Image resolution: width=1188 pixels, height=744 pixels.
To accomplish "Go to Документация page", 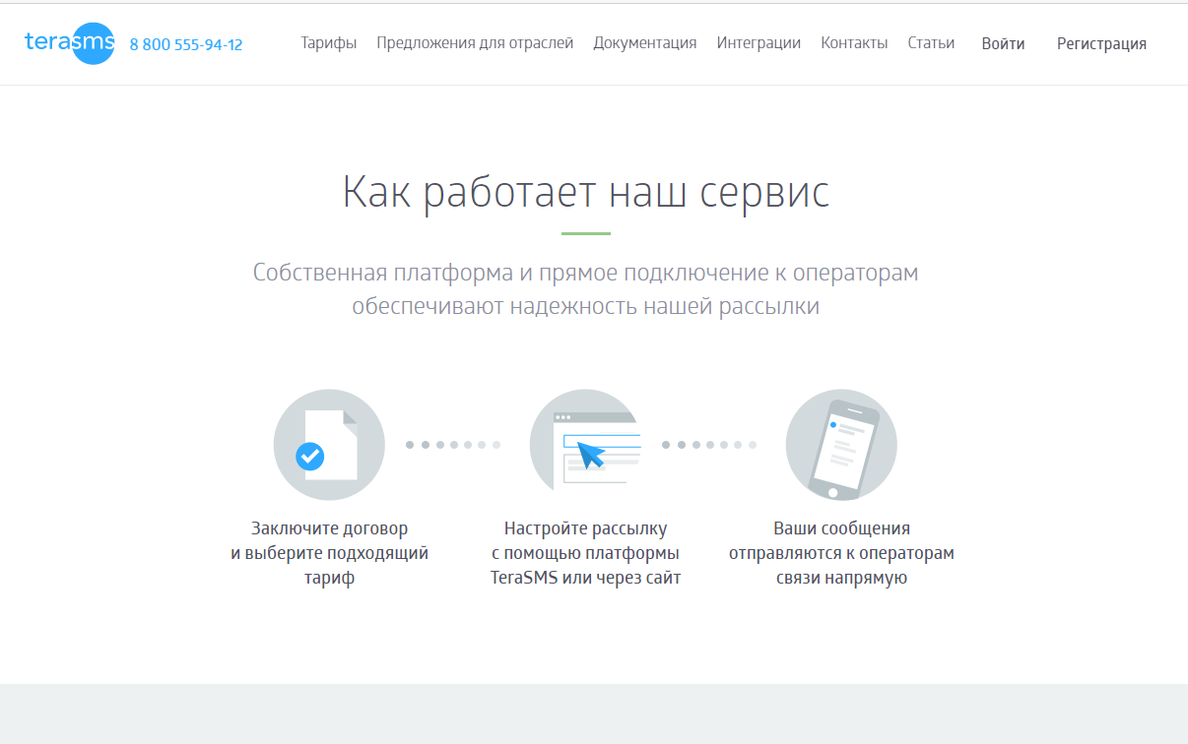I will 645,43.
